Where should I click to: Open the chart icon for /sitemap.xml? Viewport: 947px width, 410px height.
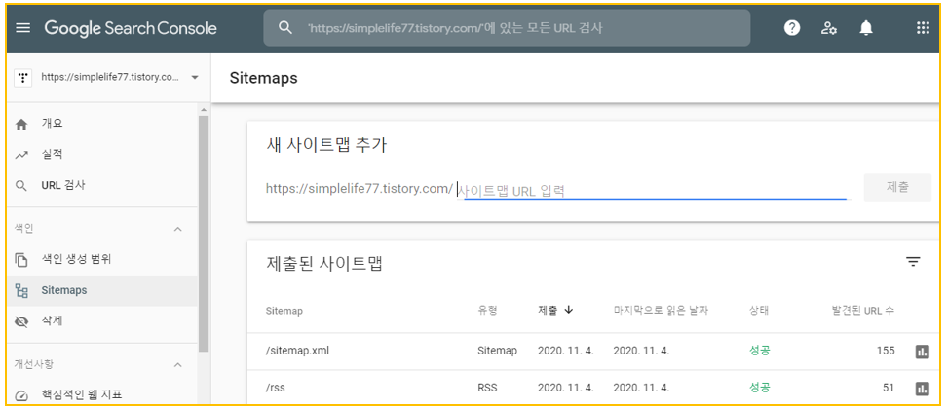[x=923, y=352]
